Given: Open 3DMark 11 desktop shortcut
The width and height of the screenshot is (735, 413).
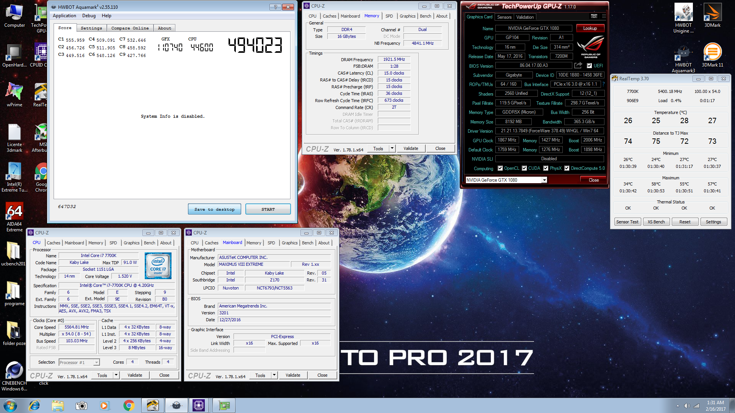Looking at the screenshot, I should coord(712,55).
